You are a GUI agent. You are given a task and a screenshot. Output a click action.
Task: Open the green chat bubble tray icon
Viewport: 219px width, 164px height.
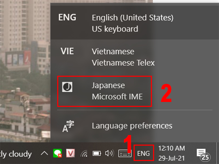click(57, 153)
